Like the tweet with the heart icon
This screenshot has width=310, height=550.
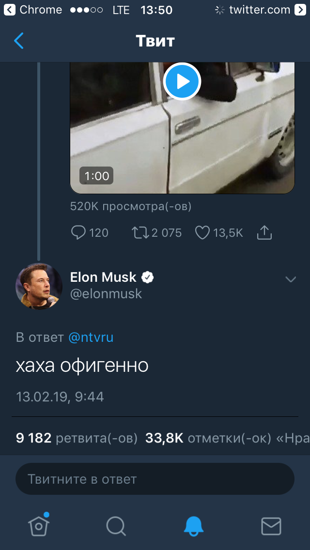click(x=202, y=233)
